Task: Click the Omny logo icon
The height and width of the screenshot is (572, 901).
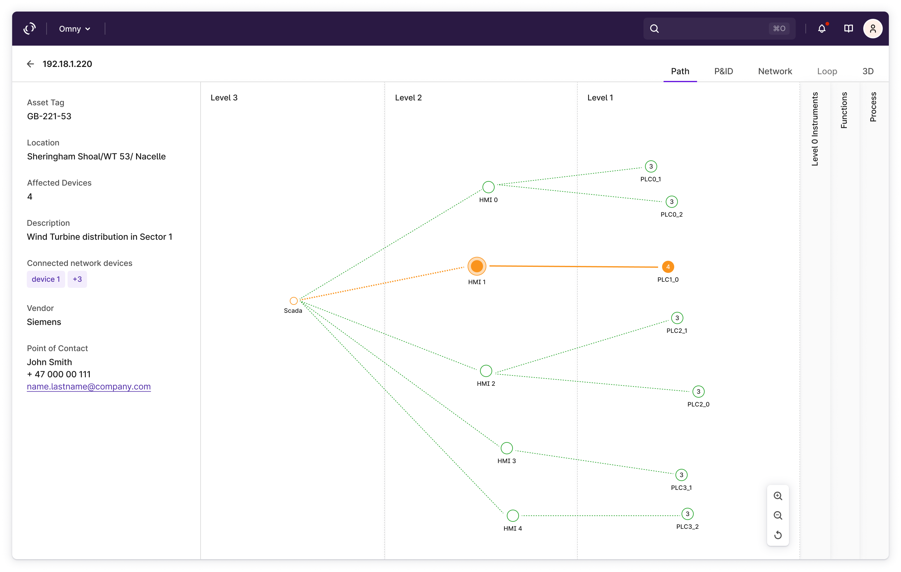Action: point(30,29)
